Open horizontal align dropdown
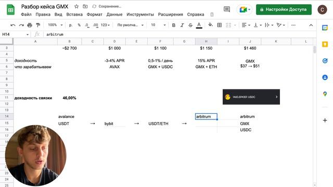Screen dimensions: 333x187 point(246,25)
